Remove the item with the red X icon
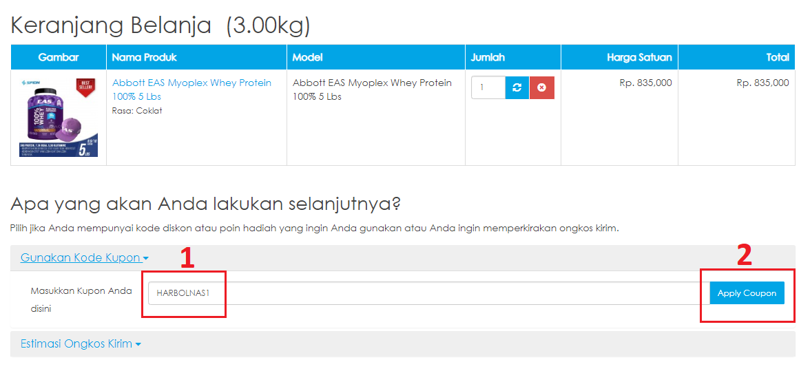Image resolution: width=810 pixels, height=382 pixels. tap(541, 87)
